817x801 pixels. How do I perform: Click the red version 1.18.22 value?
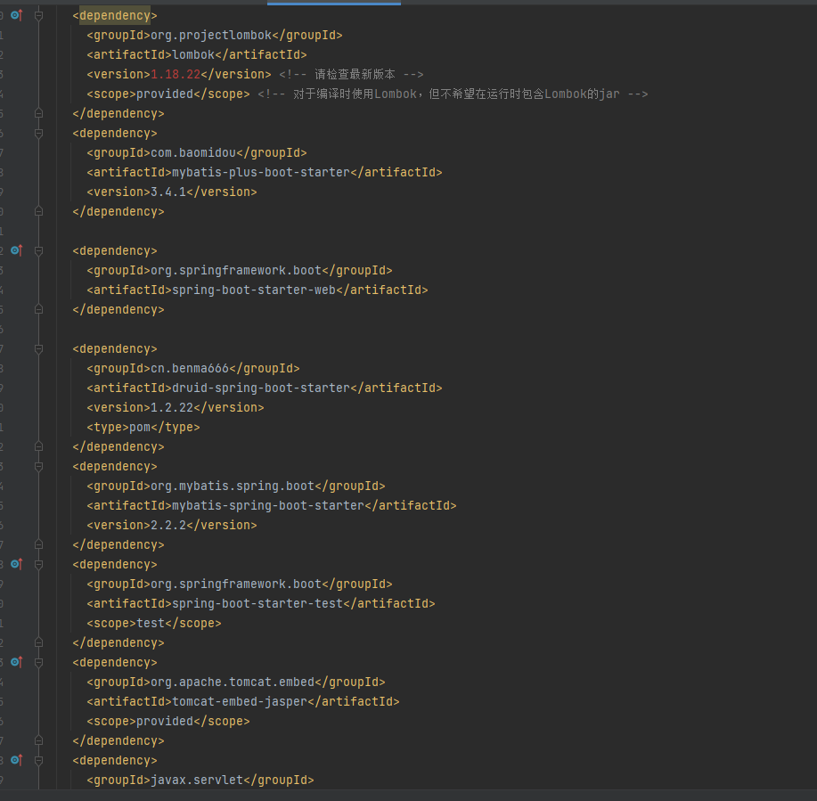pos(176,74)
